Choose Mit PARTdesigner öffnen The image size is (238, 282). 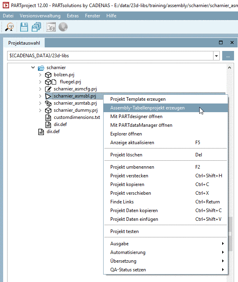tap(166, 117)
